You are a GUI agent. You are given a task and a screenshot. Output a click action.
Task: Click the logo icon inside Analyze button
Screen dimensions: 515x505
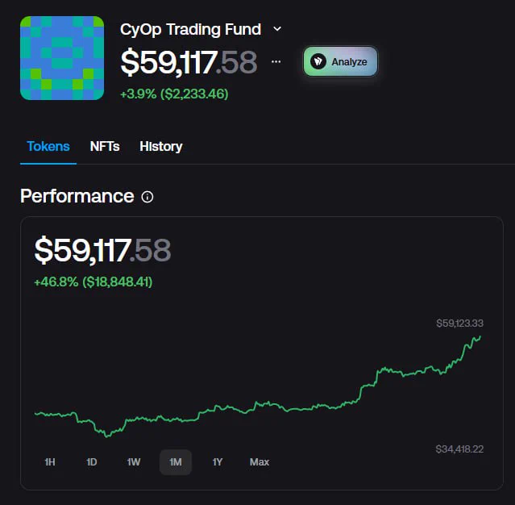coord(318,61)
